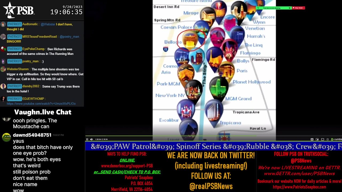The height and width of the screenshot is (192, 342).
Task: Click the Merrifield, VA 22116-4054 address
Action: 132,189
